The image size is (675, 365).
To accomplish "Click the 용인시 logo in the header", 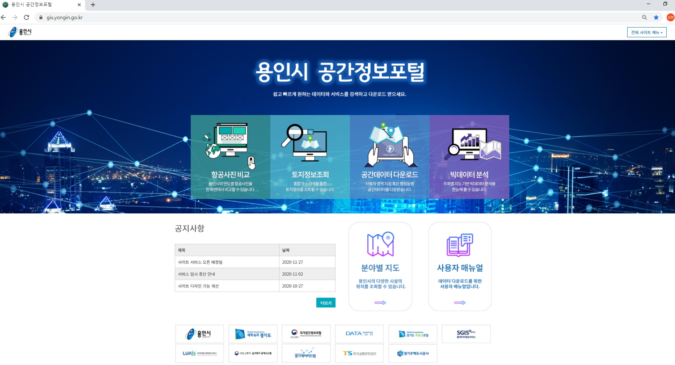I will [20, 32].
